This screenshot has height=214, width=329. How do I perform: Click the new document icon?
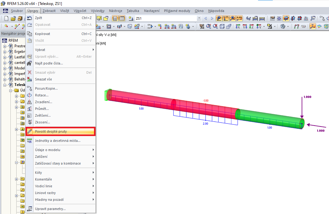(6, 18)
